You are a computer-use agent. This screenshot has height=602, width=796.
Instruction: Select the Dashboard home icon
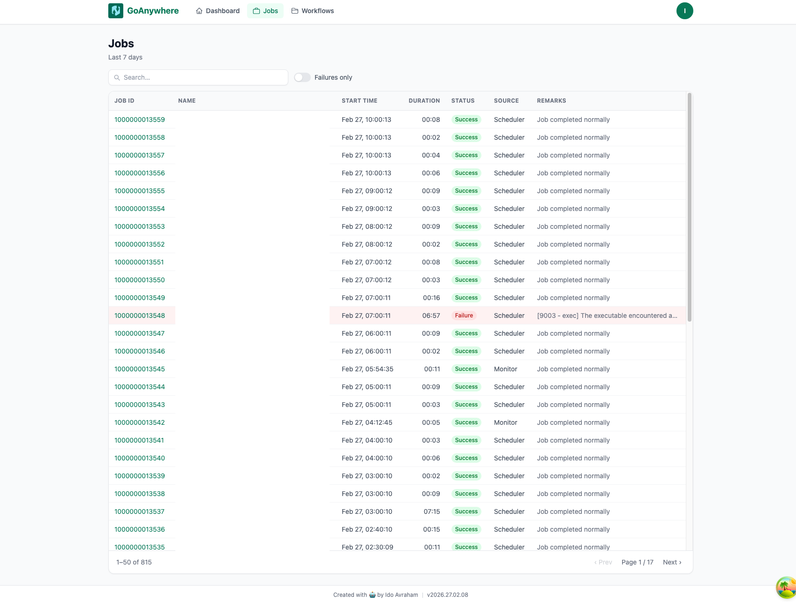coord(199,10)
